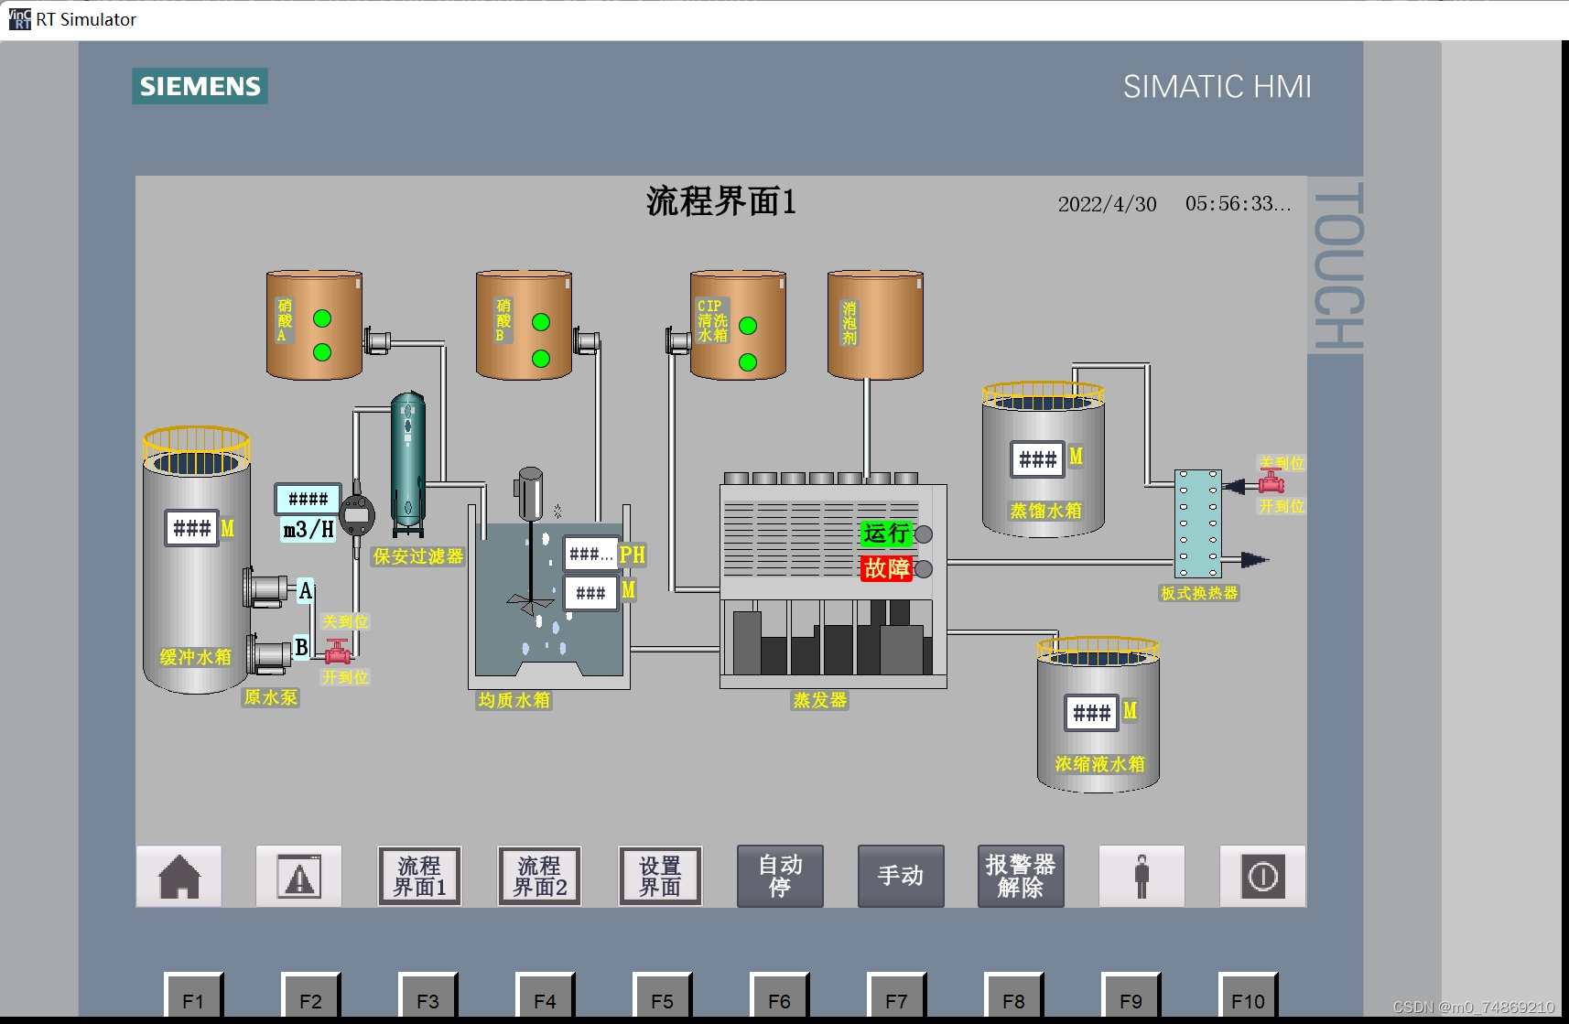Click the F1 function key
Screen dimensions: 1569x1024
(193, 995)
